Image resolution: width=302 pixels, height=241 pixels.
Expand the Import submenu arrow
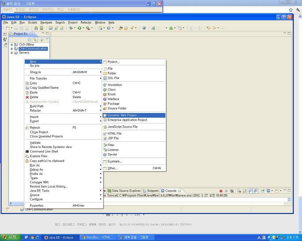click(x=100, y=117)
